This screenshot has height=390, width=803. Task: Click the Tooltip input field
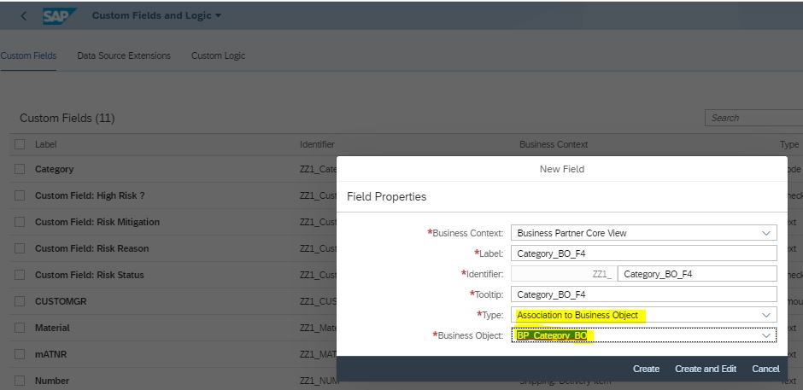tap(644, 294)
